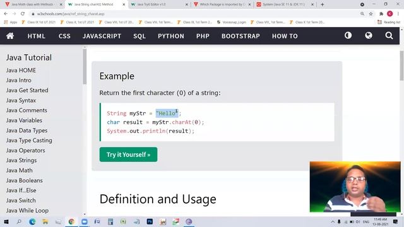The image size is (404, 227).
Task: Open extensions puzzle icon
Action: 381,14
